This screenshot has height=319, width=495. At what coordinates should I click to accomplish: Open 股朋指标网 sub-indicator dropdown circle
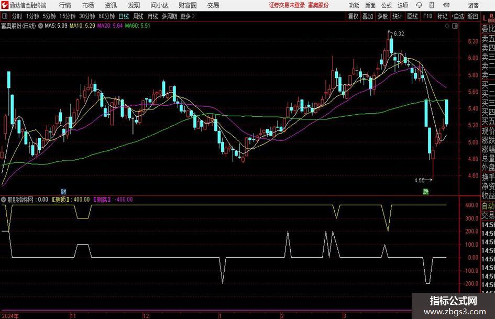pos(4,200)
